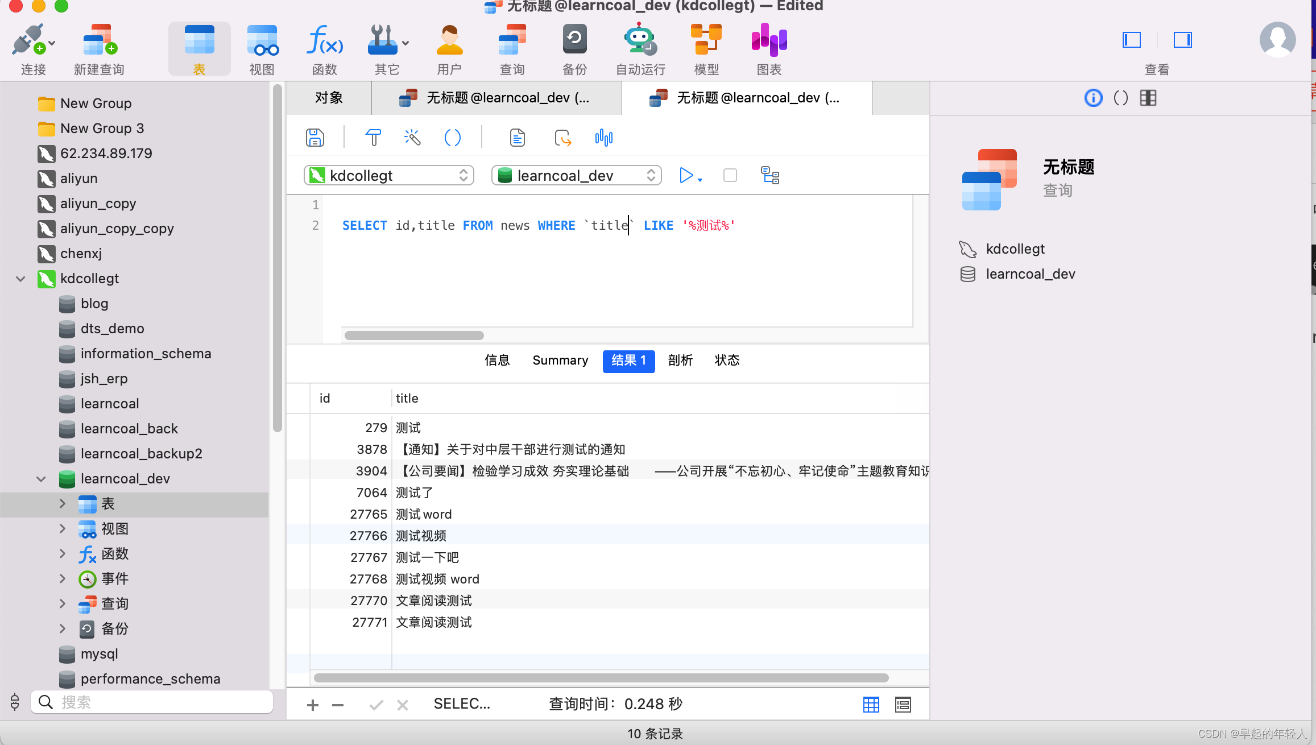The image size is (1316, 745).
Task: Run the query with the play button
Action: click(x=686, y=175)
